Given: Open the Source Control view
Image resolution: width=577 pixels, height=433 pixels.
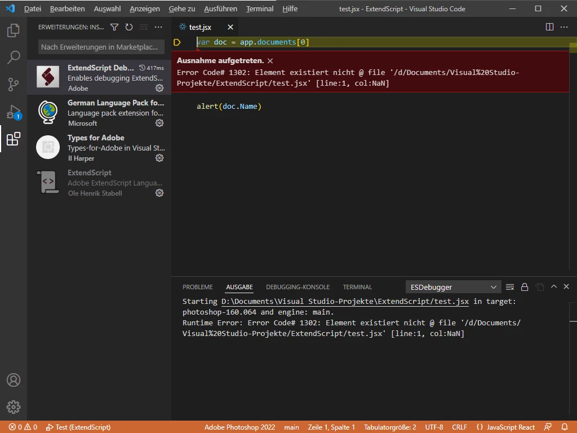Looking at the screenshot, I should coord(14,85).
